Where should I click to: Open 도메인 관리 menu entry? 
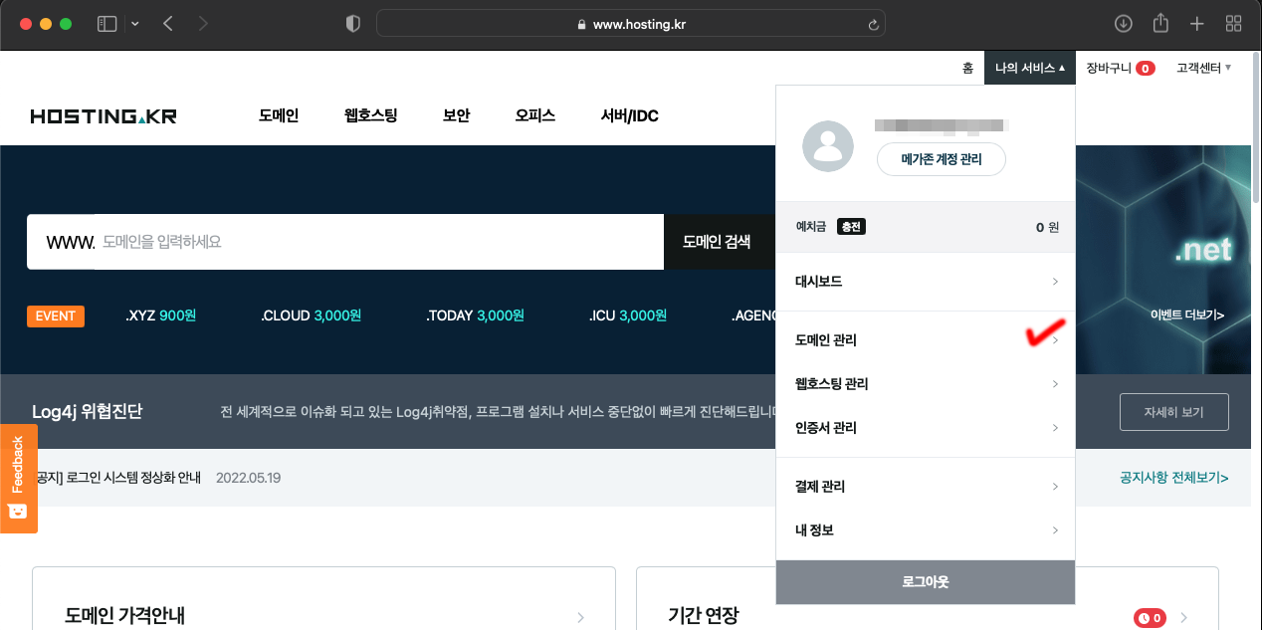925,340
